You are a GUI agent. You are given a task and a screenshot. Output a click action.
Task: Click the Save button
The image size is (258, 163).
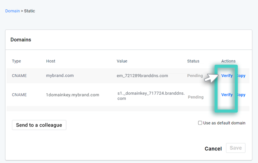pyautogui.click(x=235, y=148)
